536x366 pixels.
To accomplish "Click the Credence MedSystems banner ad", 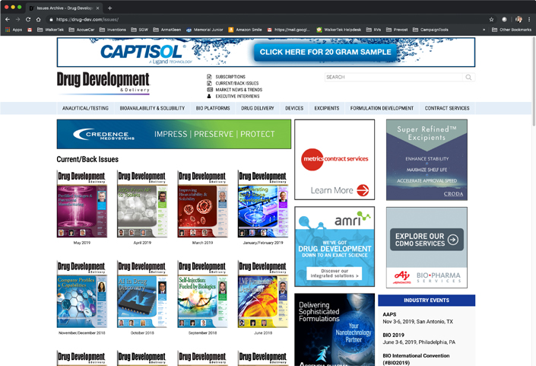I will pos(174,134).
